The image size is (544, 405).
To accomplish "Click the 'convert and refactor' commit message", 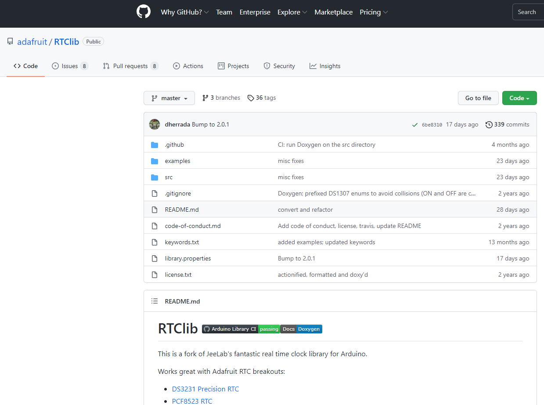I will (305, 210).
